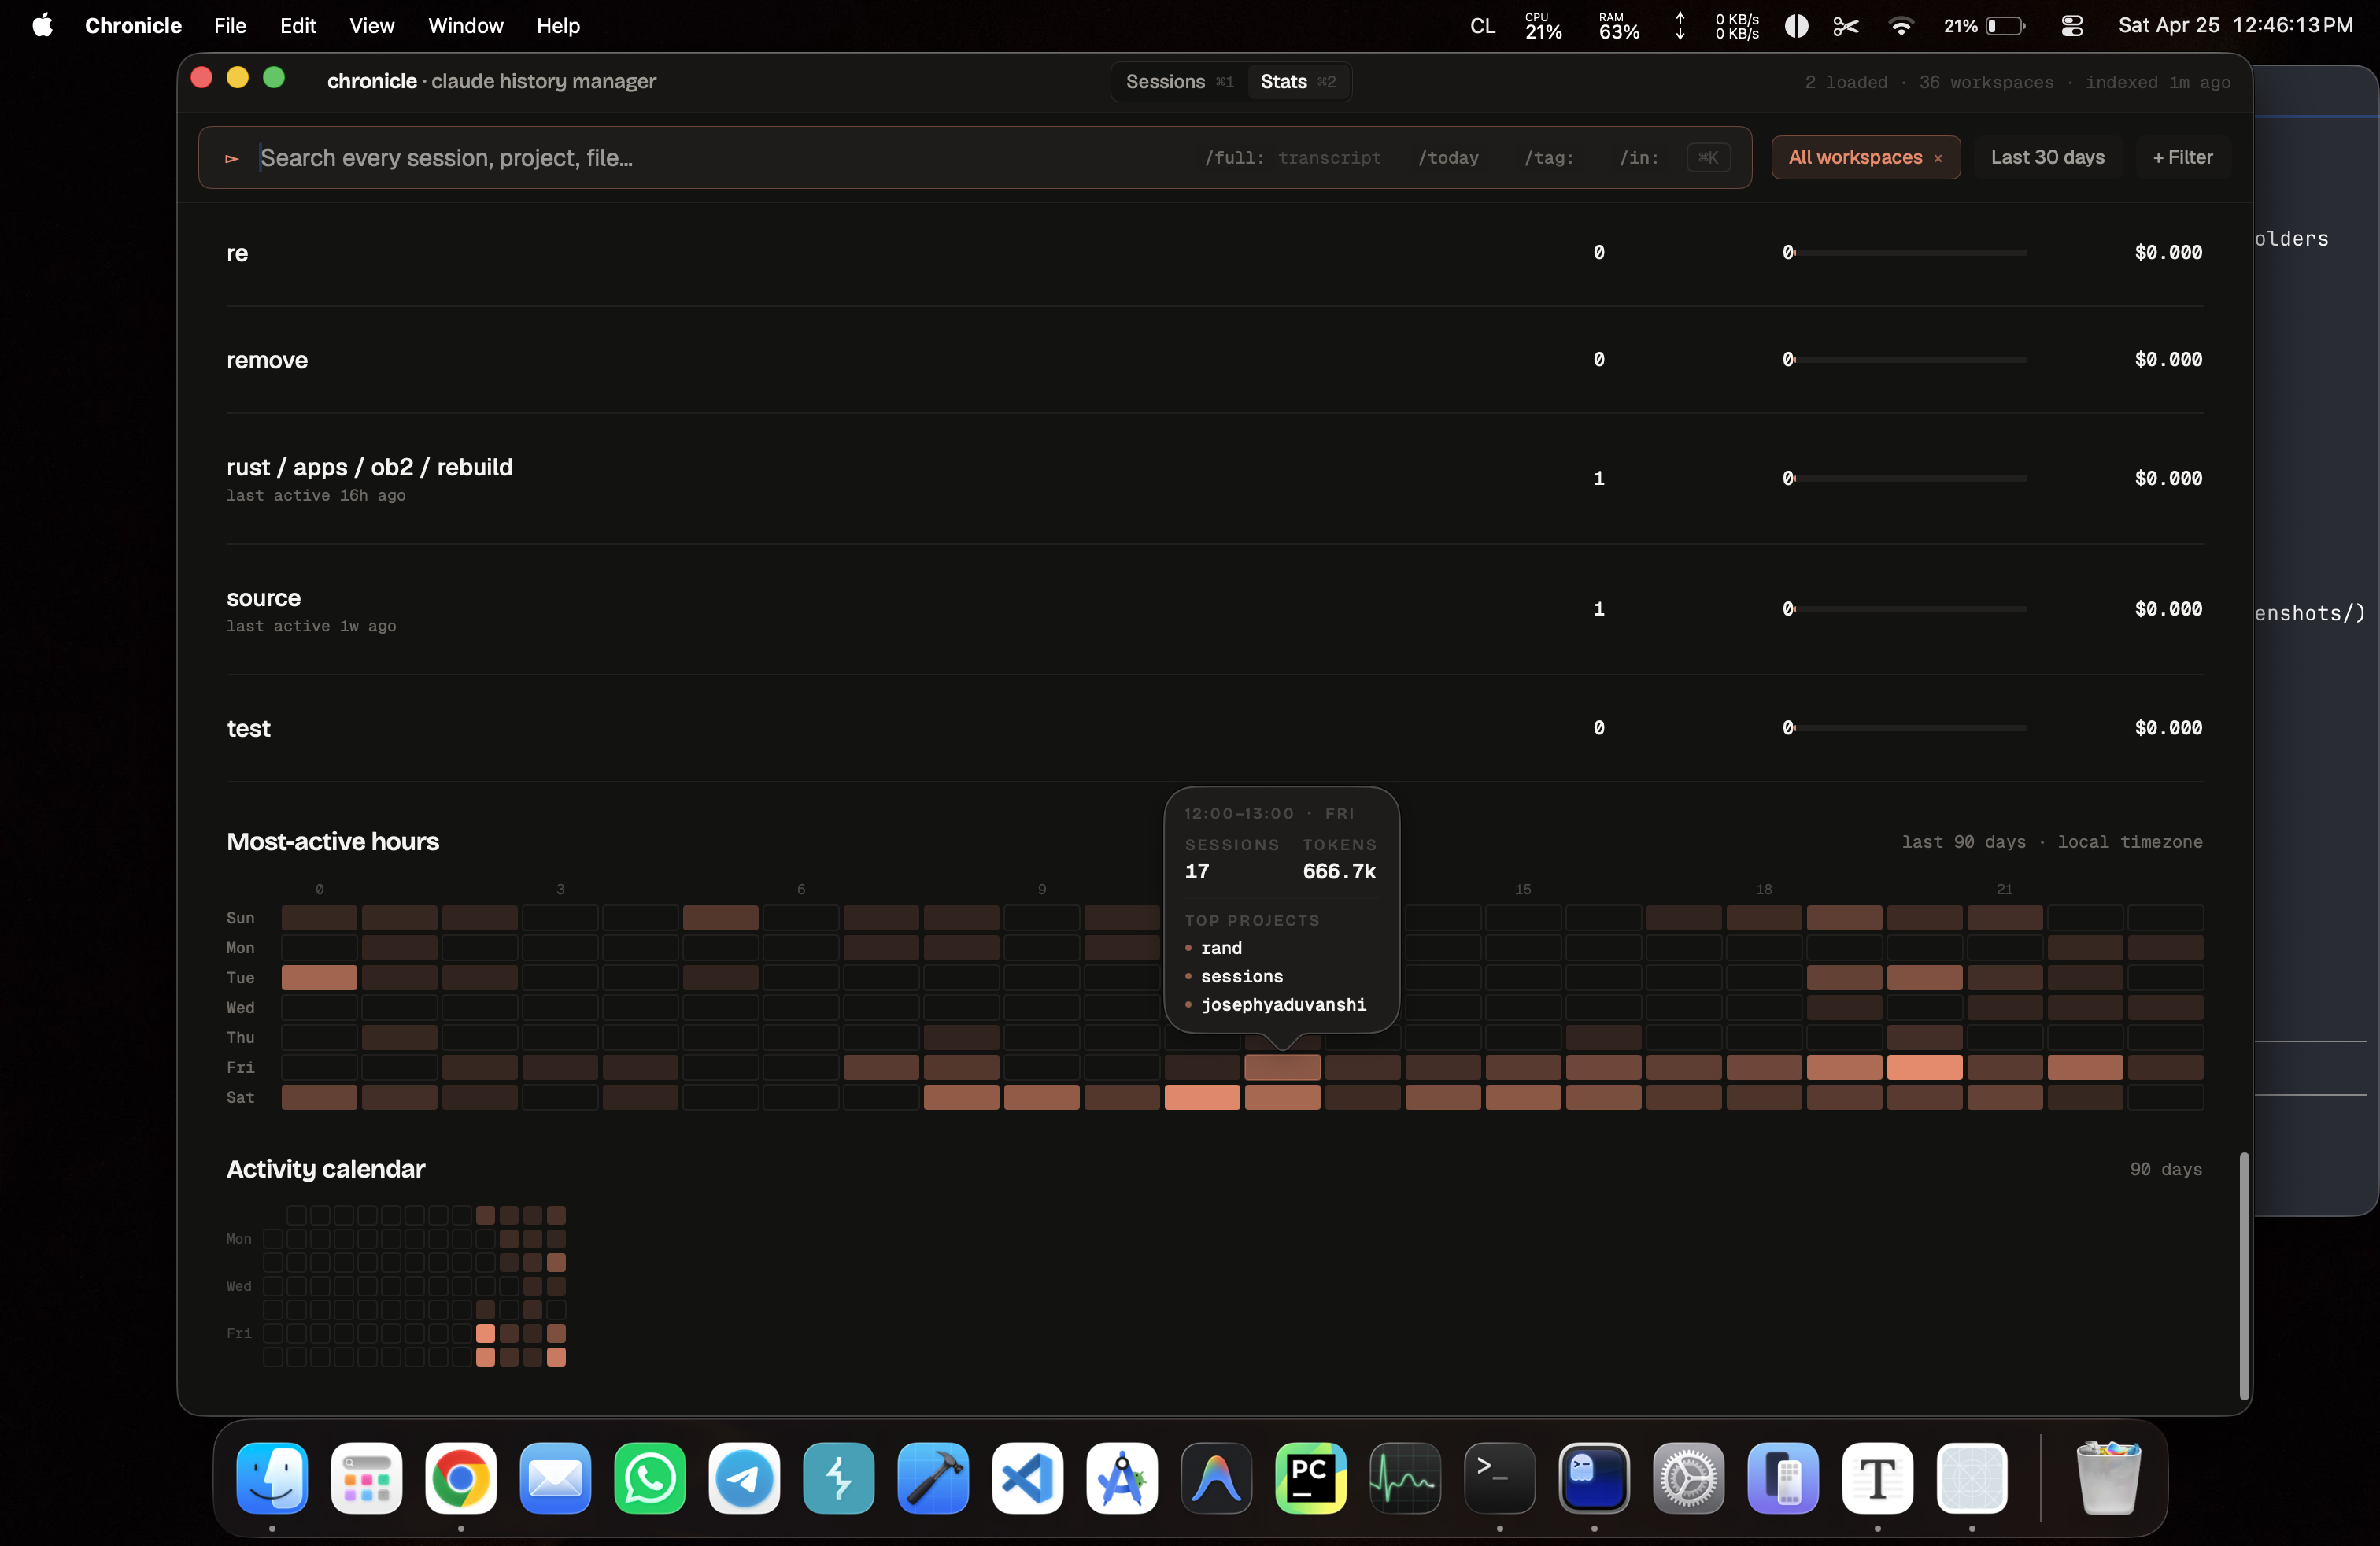Screen dimensions: 2380x1546
Task: Launch Google Chrome from dock
Action: tap(461, 1478)
